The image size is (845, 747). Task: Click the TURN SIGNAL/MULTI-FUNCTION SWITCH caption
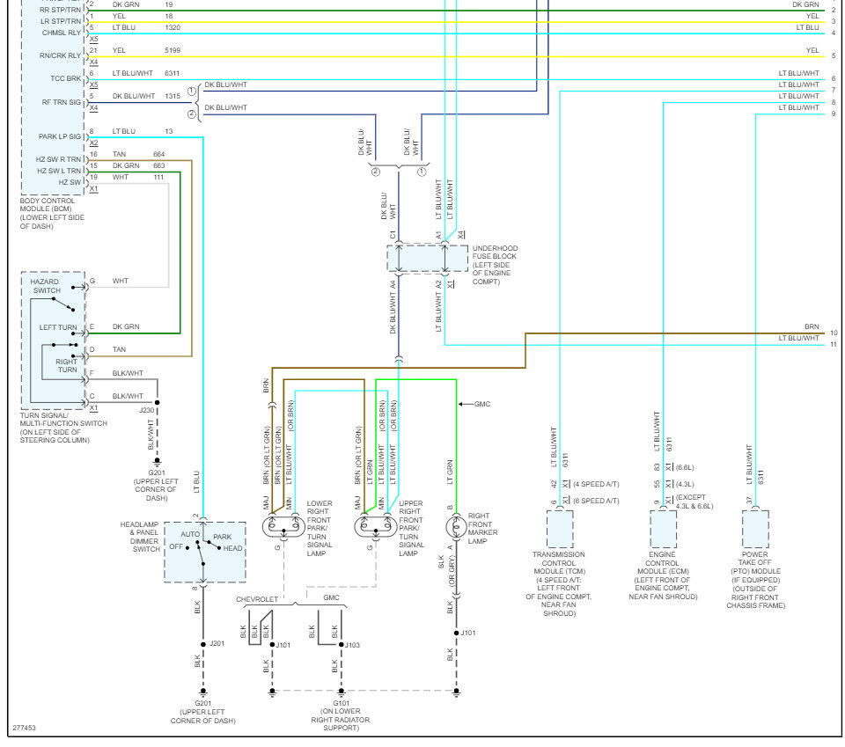coord(63,428)
